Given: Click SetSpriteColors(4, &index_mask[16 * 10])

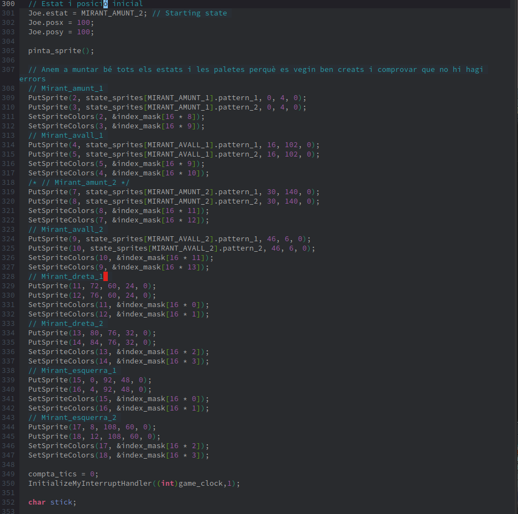Looking at the screenshot, I should pyautogui.click(x=119, y=173).
